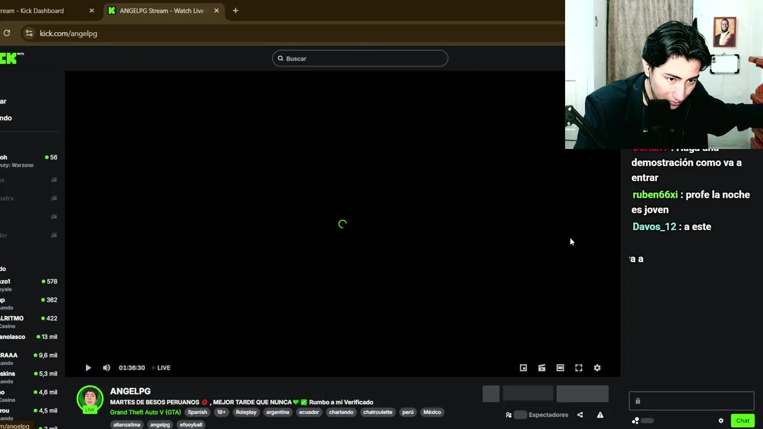Open sidebar channel with 422 viewers
The image size is (763, 429).
30,322
